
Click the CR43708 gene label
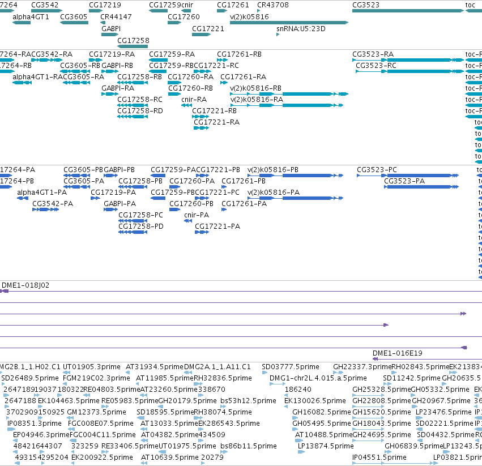tap(273, 5)
